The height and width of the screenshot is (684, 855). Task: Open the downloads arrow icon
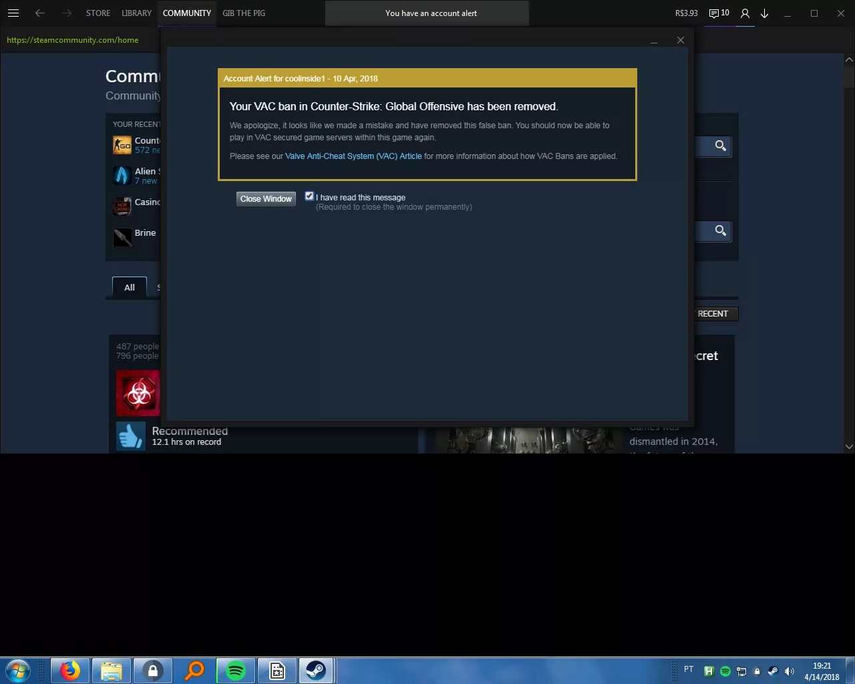(x=765, y=13)
